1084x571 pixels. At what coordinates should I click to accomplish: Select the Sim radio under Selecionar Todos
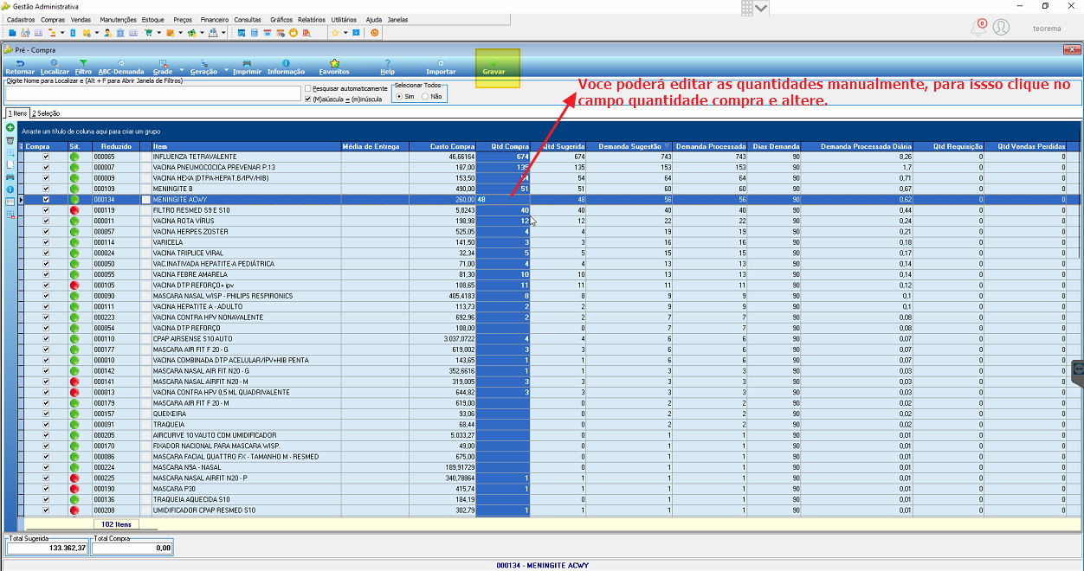point(398,97)
